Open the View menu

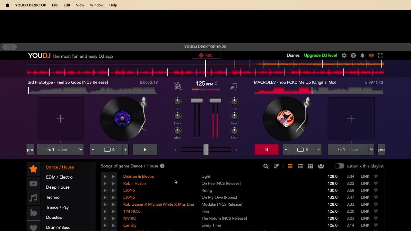point(80,5)
